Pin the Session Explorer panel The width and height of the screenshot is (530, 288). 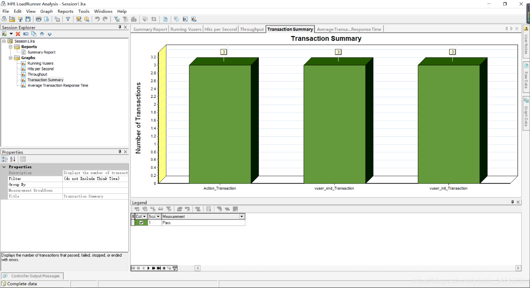[120, 27]
